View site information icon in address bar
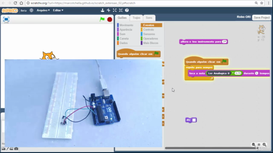This screenshot has width=273, height=153. click(28, 3)
